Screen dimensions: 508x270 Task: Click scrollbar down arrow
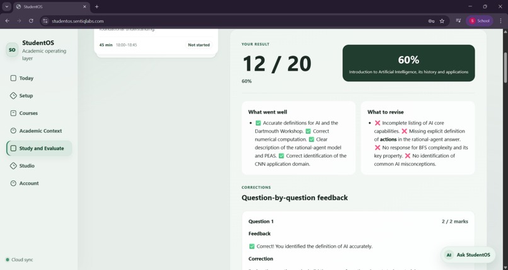click(505, 267)
